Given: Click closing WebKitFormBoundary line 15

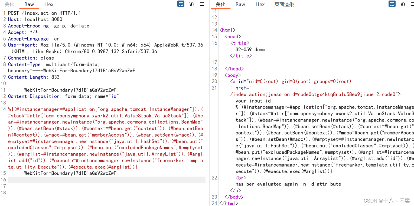Looking at the screenshot, I should click(x=65, y=173).
